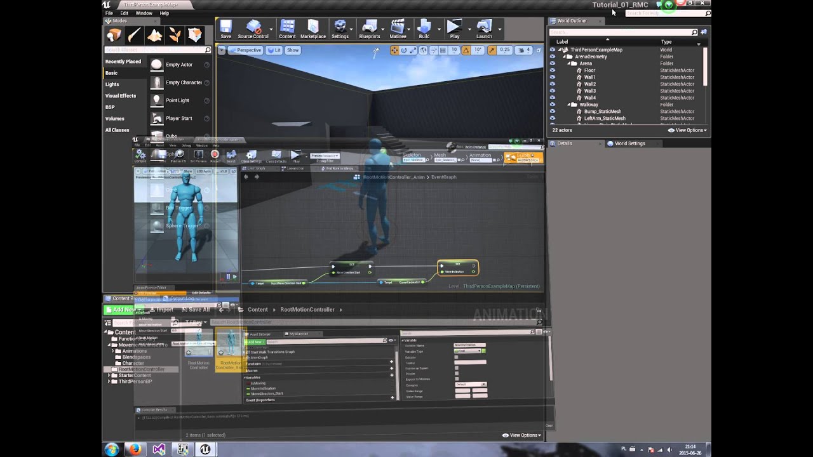Select the translate gizmo icon in viewport
Viewport: 813px width, 457px height.
pyautogui.click(x=394, y=50)
